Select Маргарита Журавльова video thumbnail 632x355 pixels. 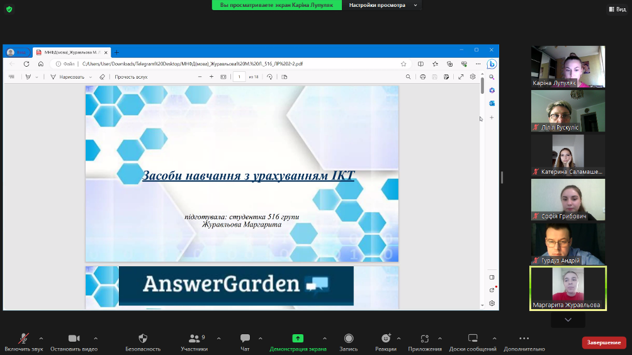click(568, 288)
